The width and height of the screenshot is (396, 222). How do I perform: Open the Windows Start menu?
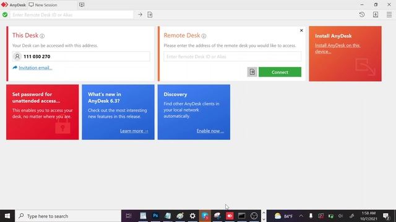tap(7, 216)
